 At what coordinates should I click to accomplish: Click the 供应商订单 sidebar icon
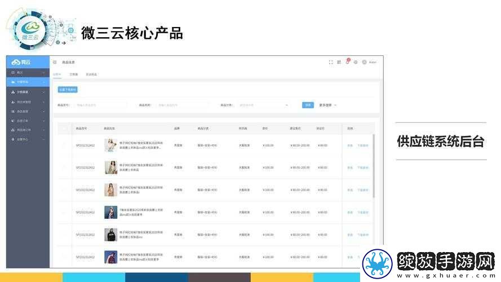13,130
